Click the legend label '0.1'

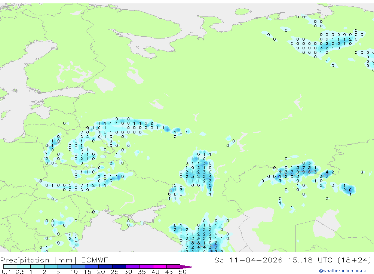click(x=6, y=272)
